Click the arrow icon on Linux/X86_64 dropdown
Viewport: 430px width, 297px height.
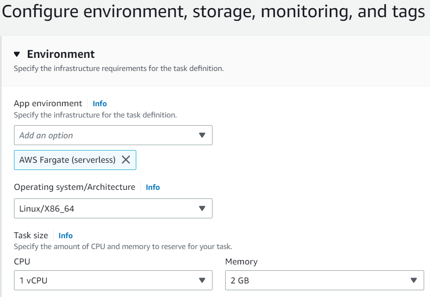pyautogui.click(x=202, y=208)
